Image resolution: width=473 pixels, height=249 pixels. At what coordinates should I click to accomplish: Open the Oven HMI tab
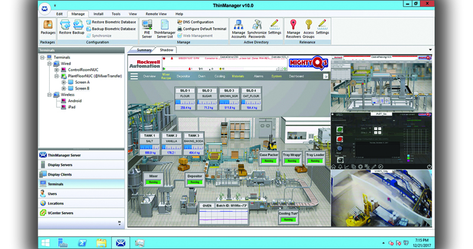pyautogui.click(x=202, y=76)
